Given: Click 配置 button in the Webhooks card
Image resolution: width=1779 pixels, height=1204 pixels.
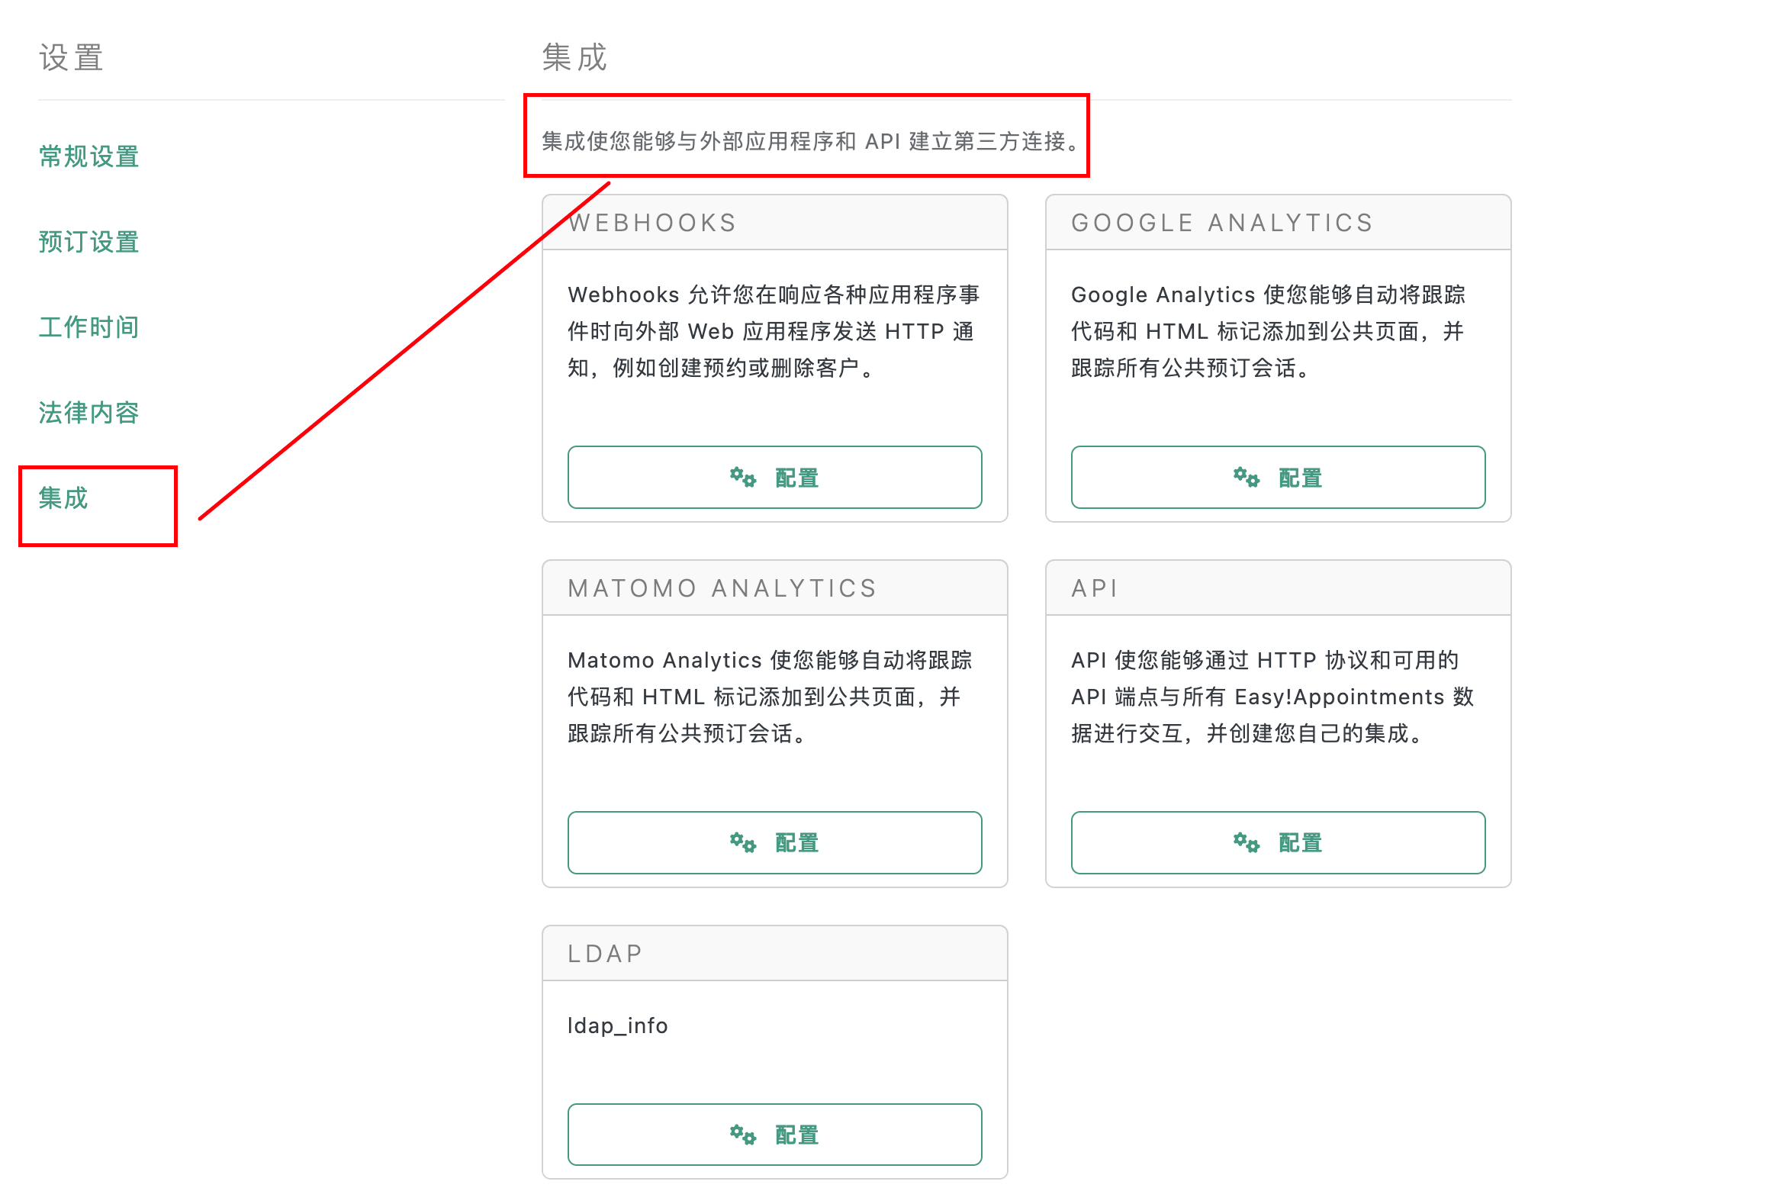Looking at the screenshot, I should click(x=774, y=477).
